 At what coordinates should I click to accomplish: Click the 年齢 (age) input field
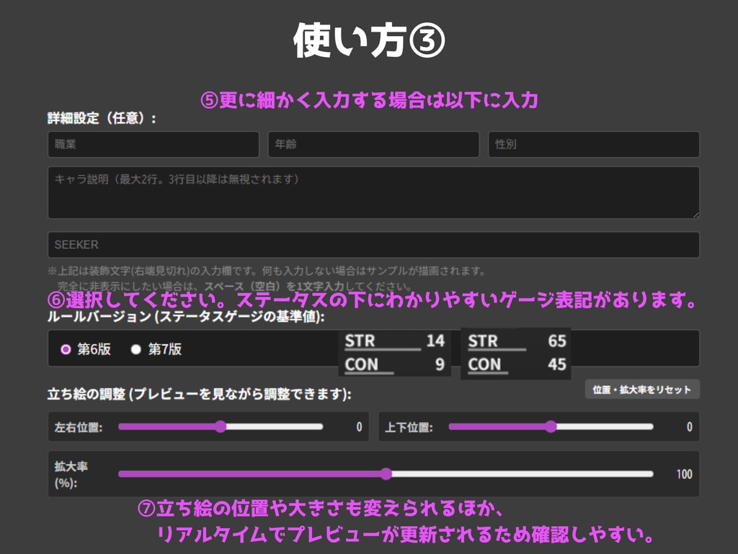(373, 144)
